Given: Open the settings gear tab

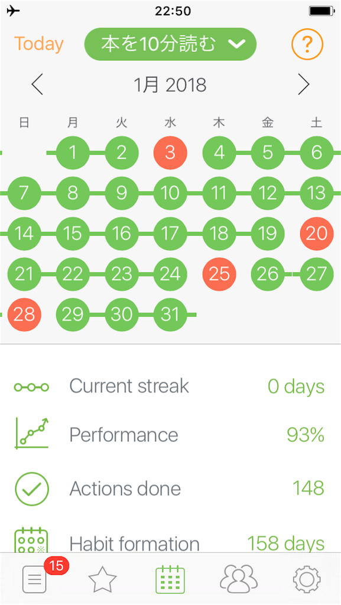Looking at the screenshot, I should (x=307, y=579).
